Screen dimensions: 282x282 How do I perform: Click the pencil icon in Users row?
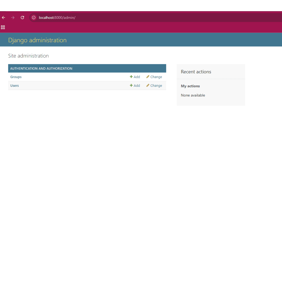point(148,85)
